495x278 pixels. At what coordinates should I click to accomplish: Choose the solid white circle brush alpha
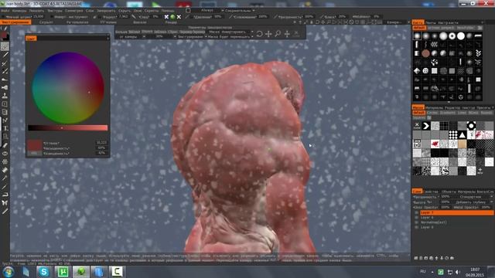[461, 36]
